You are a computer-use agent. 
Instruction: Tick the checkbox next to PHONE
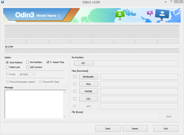pos(75,91)
